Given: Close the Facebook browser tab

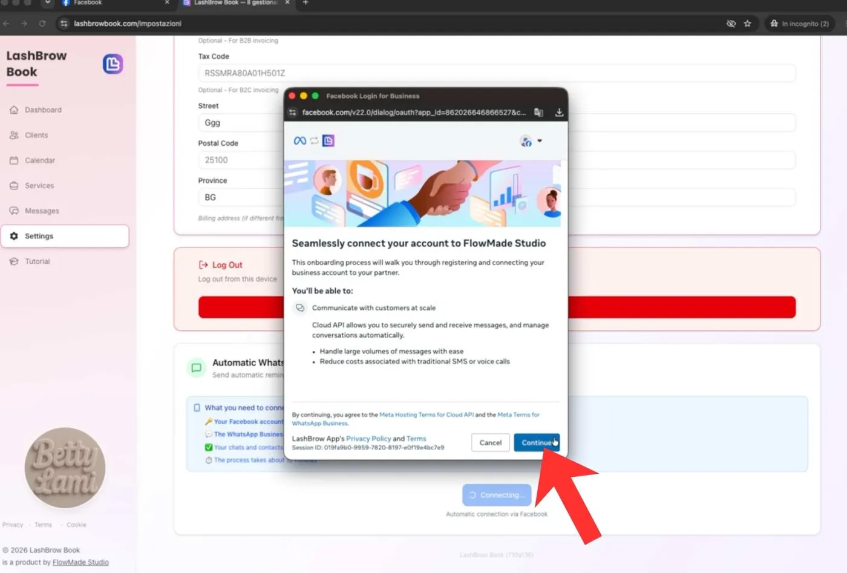Looking at the screenshot, I should tap(167, 3).
